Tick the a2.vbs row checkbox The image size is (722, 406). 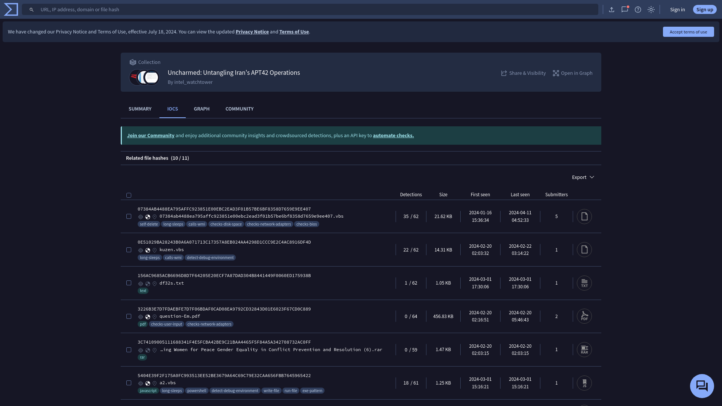click(x=129, y=383)
